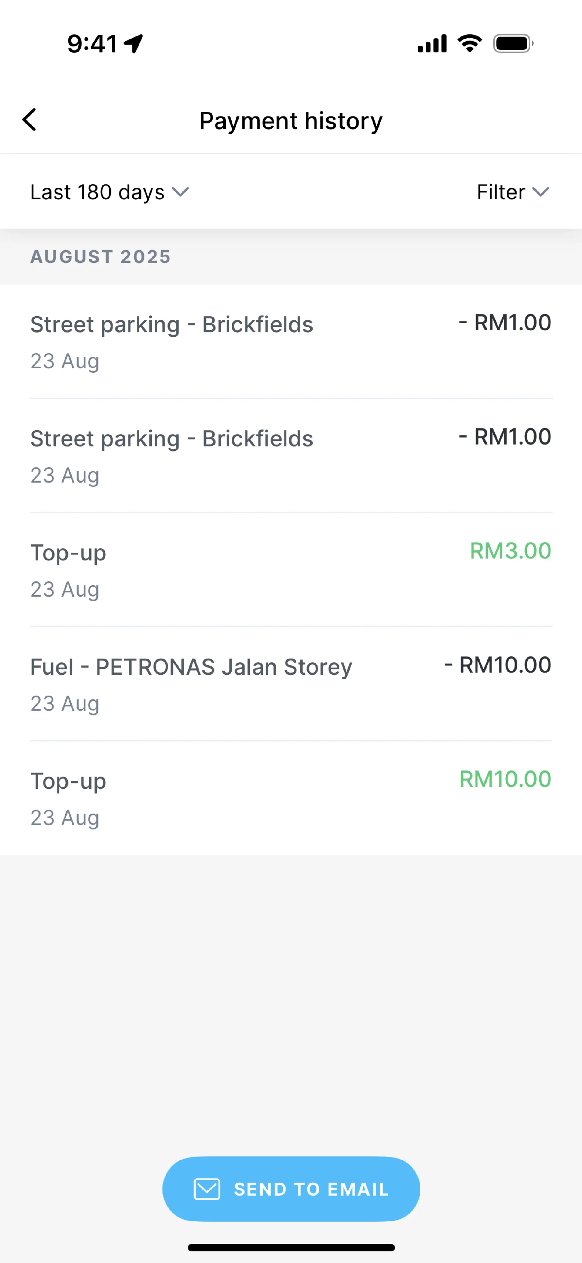Click the envelope icon on the email button
The width and height of the screenshot is (582, 1263).
coord(207,1189)
